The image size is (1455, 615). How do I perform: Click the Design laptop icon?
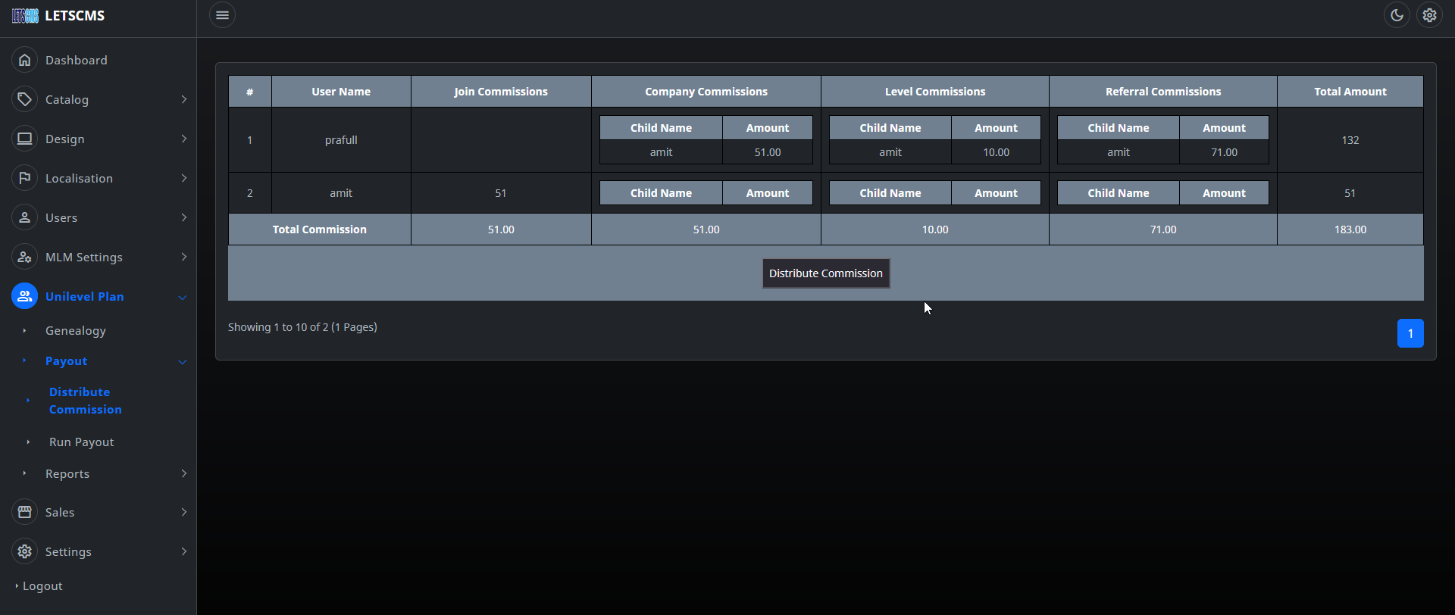click(25, 139)
